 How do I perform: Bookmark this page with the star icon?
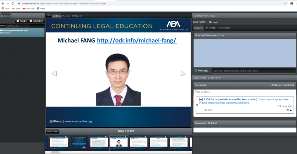(285, 3)
